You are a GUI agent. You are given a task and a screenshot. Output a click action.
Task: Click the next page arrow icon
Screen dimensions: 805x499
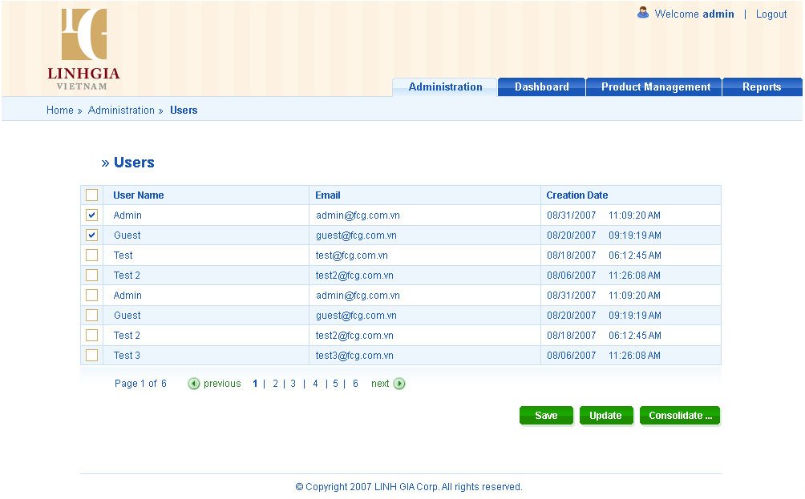tap(399, 384)
